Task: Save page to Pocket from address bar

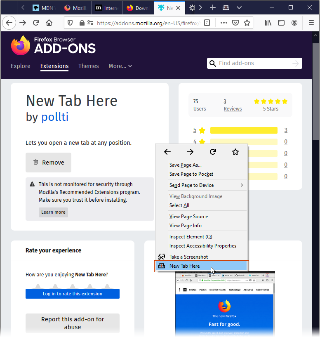Action: tap(235, 23)
